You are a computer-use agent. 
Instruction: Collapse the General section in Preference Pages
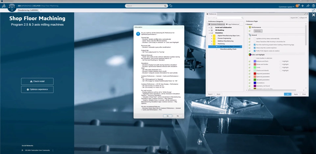tap(246, 24)
